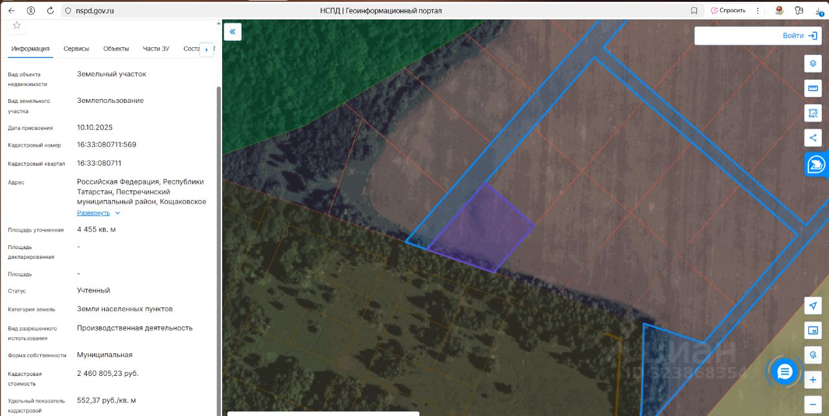
Task: Click the date value 10.10.2025
Action: point(95,127)
